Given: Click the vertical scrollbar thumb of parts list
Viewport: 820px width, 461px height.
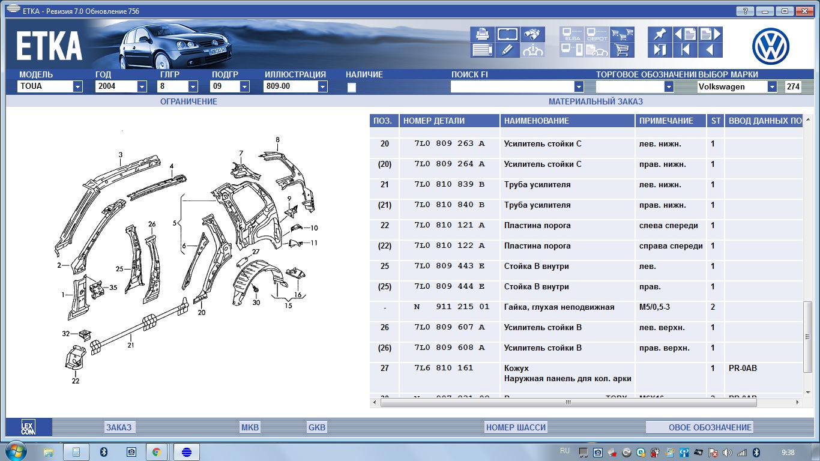Looking at the screenshot, I should pyautogui.click(x=808, y=339).
